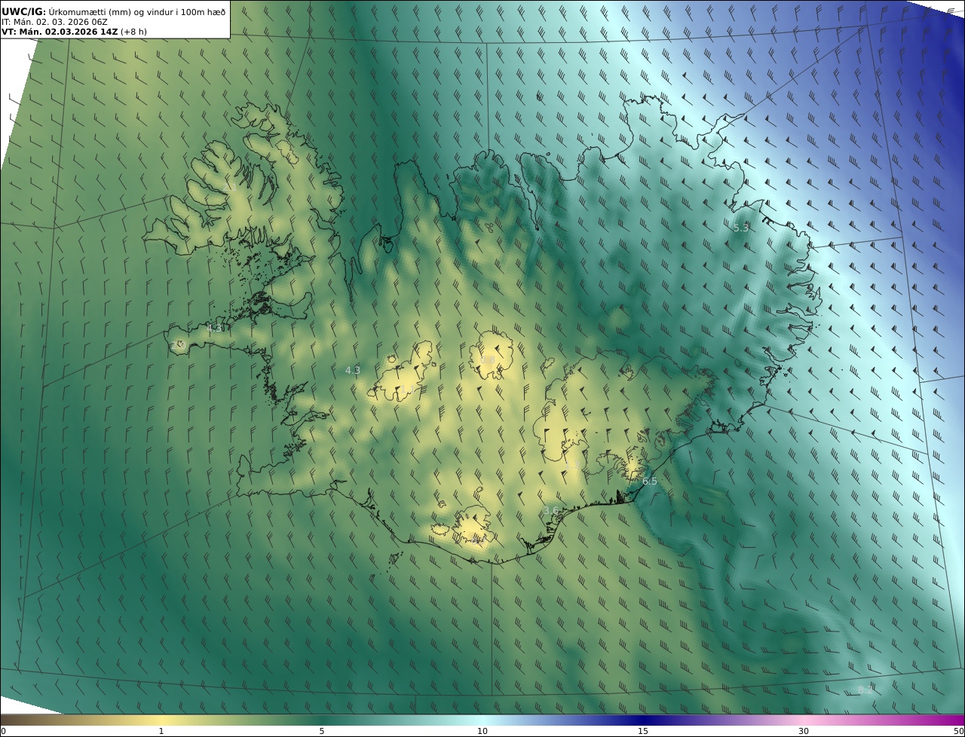Click the 5.3 precipitation value in northeast Iceland

(x=741, y=228)
